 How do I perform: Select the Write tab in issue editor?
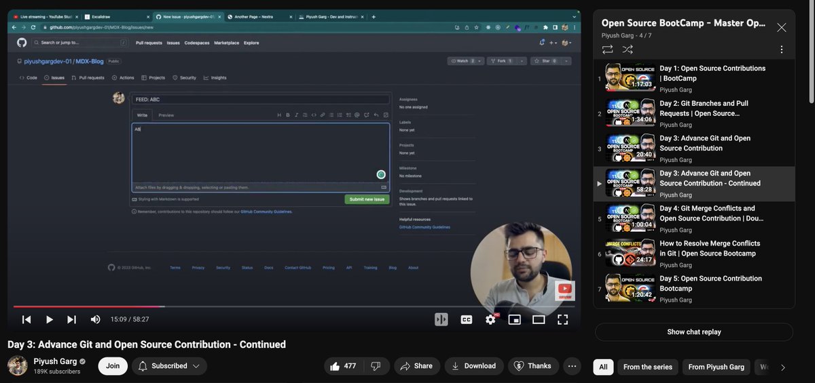[x=142, y=115]
